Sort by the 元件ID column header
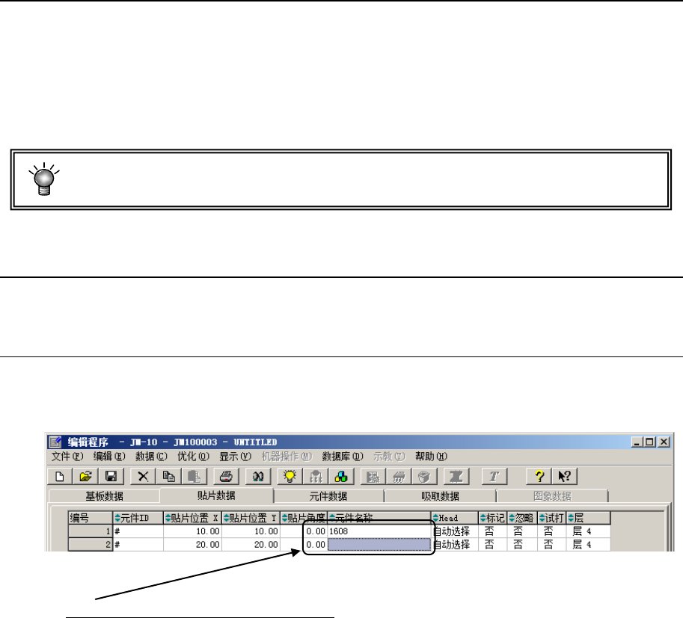Screen dimensions: 683x618 pyautogui.click(x=138, y=518)
